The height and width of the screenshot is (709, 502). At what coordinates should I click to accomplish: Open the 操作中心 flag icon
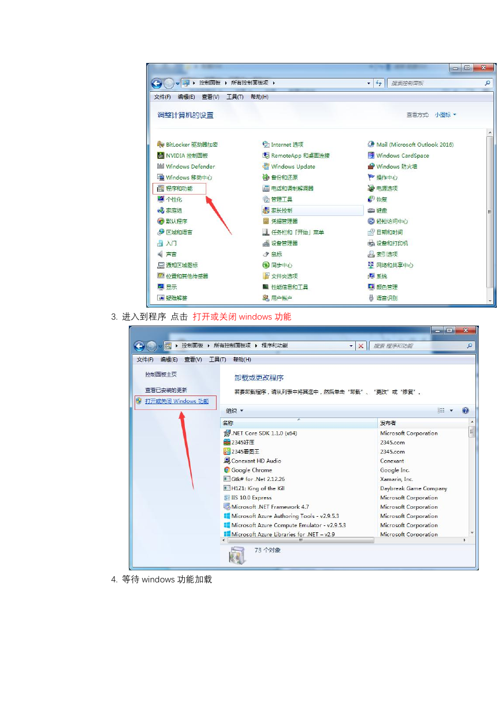[371, 177]
